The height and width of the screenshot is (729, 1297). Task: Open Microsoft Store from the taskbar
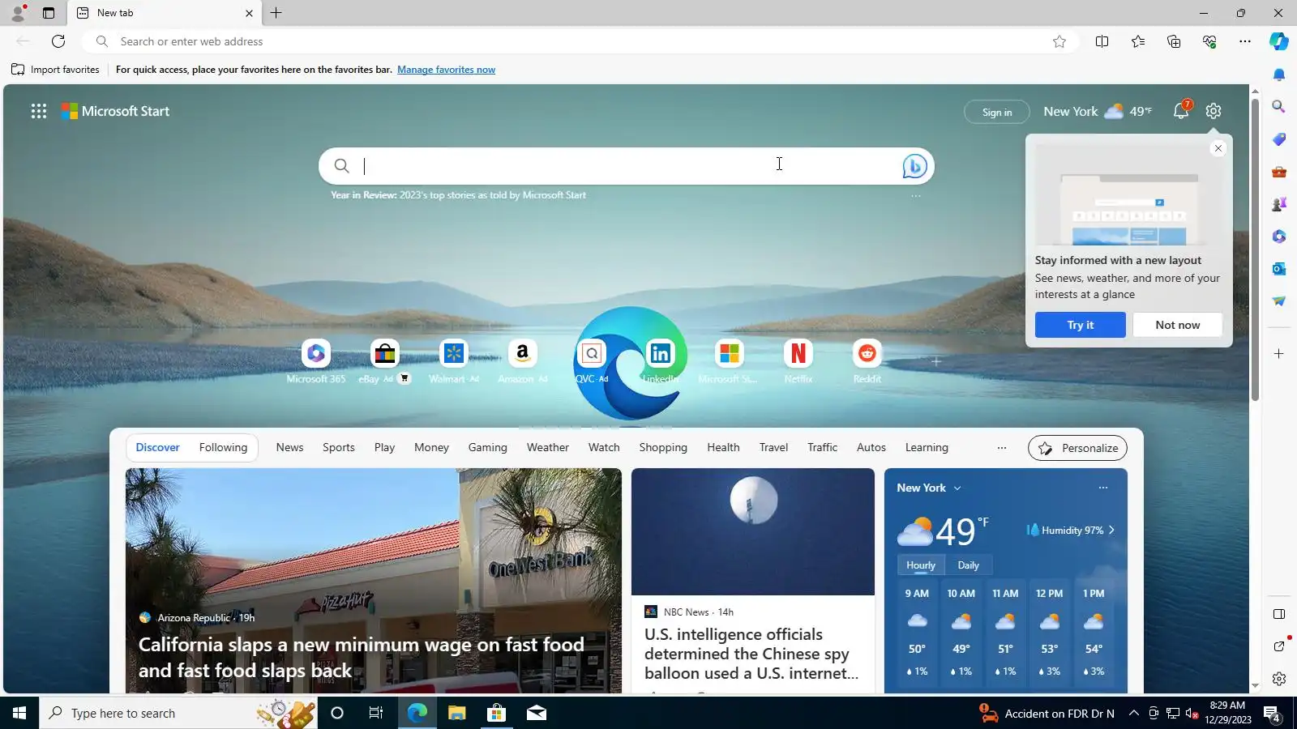[x=496, y=713]
